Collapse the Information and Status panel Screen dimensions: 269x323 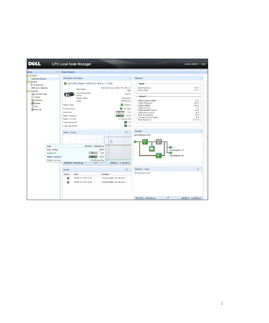pyautogui.click(x=129, y=78)
